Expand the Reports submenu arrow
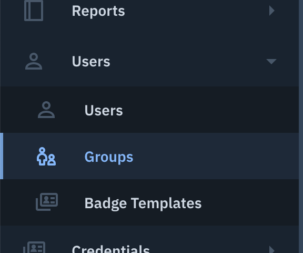 (x=271, y=11)
